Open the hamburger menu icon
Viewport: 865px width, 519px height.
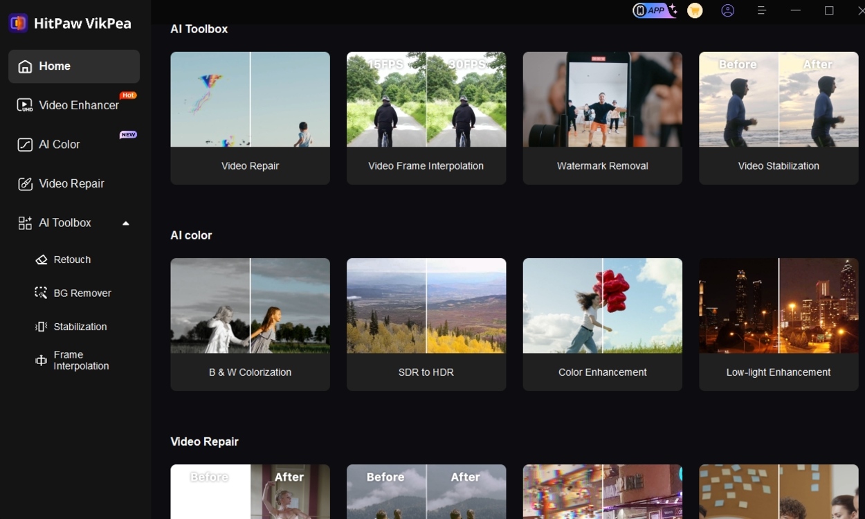[x=761, y=10]
